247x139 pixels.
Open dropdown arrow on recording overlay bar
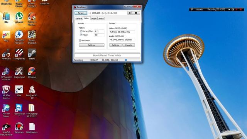point(229,10)
